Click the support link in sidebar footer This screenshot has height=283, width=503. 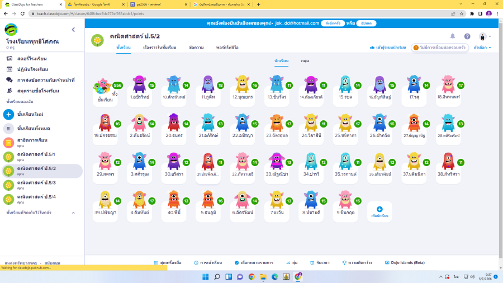click(52, 263)
